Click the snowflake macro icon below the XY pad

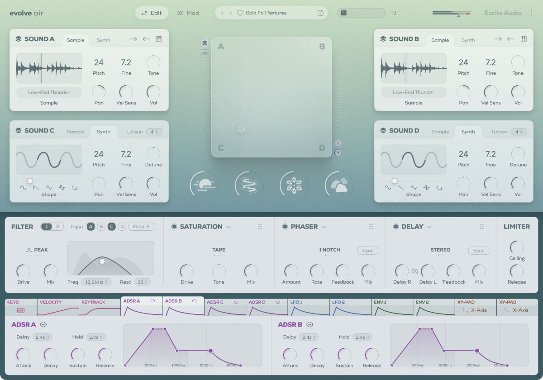click(x=294, y=185)
